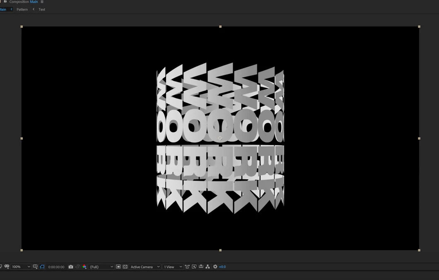Open the Timeline panel via its icon

pos(201,267)
